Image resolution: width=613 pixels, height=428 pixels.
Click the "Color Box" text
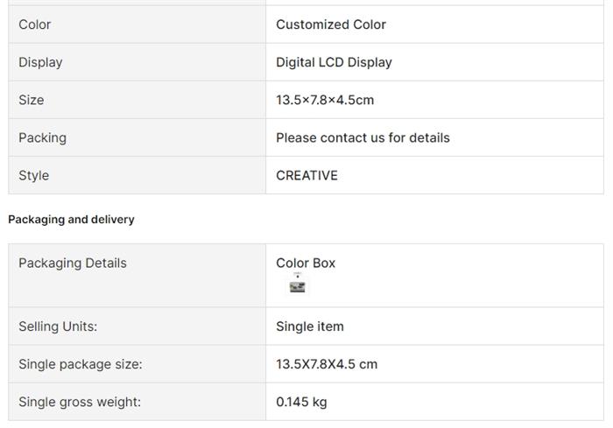click(306, 263)
